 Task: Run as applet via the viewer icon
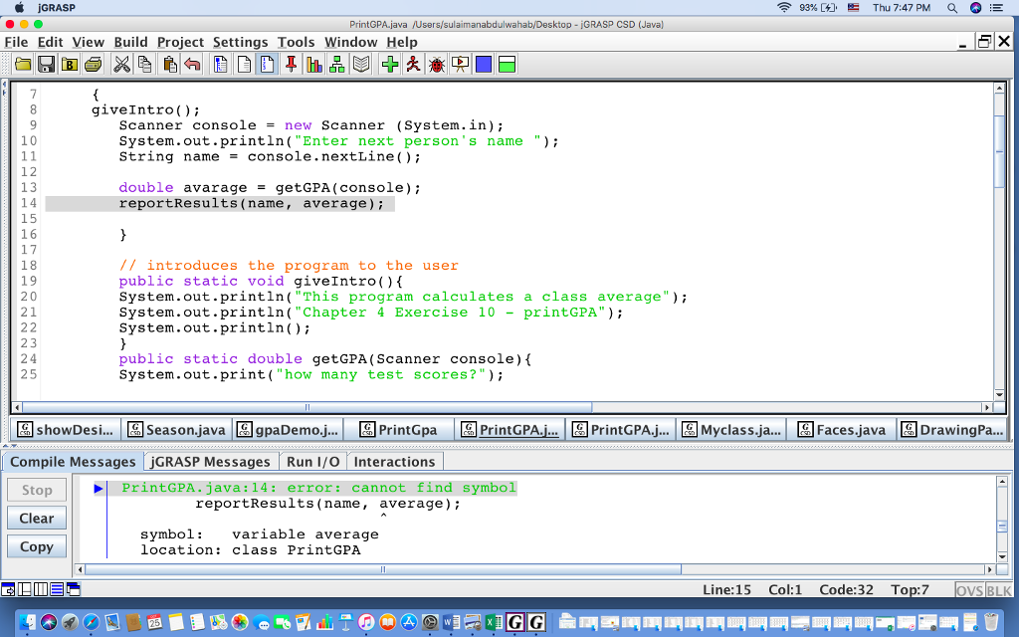point(459,64)
